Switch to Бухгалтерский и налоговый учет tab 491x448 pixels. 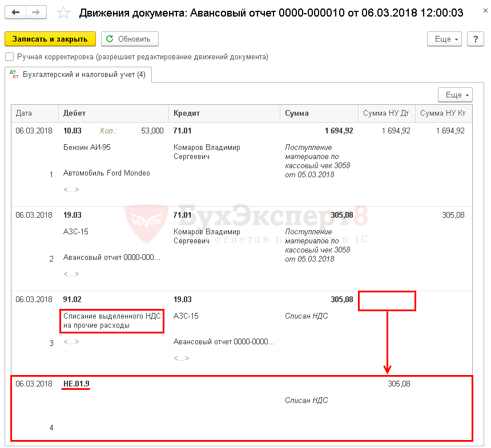point(83,75)
